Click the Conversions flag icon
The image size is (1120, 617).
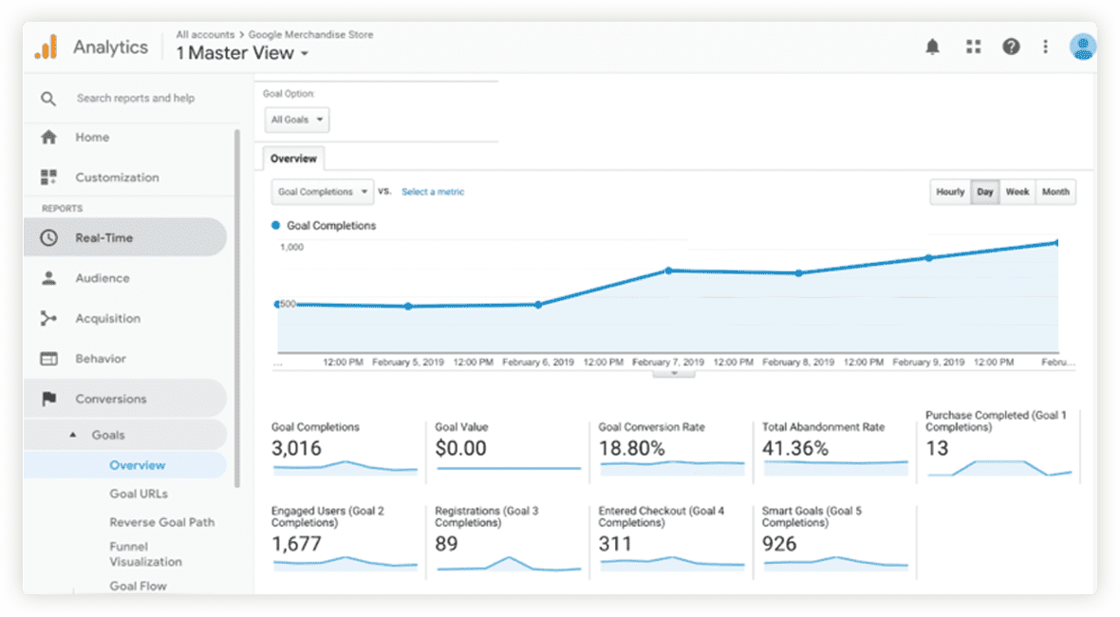pos(48,400)
